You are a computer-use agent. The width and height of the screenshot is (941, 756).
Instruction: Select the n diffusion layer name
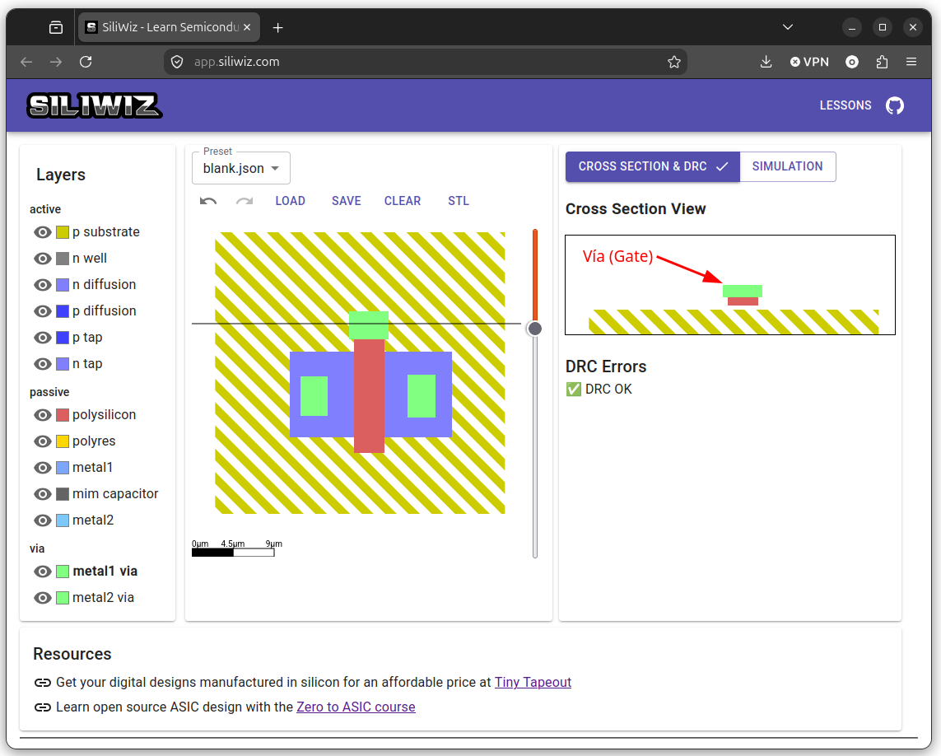point(105,285)
